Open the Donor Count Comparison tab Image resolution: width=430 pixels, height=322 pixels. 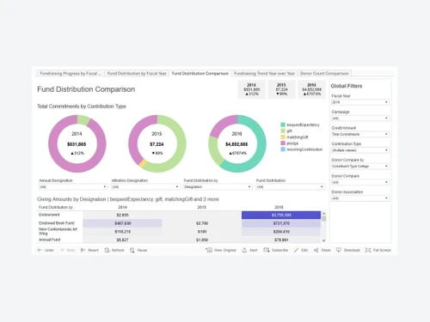tap(324, 74)
